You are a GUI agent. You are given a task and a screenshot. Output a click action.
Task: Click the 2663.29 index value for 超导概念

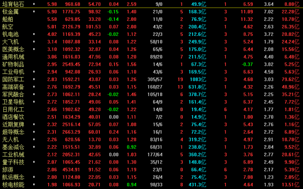click(71, 132)
